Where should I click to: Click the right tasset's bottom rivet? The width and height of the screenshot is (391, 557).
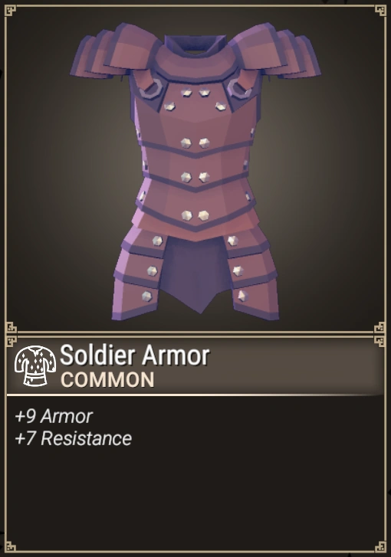click(243, 296)
